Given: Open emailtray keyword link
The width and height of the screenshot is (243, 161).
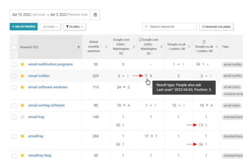Looking at the screenshot, I should 36,136.
